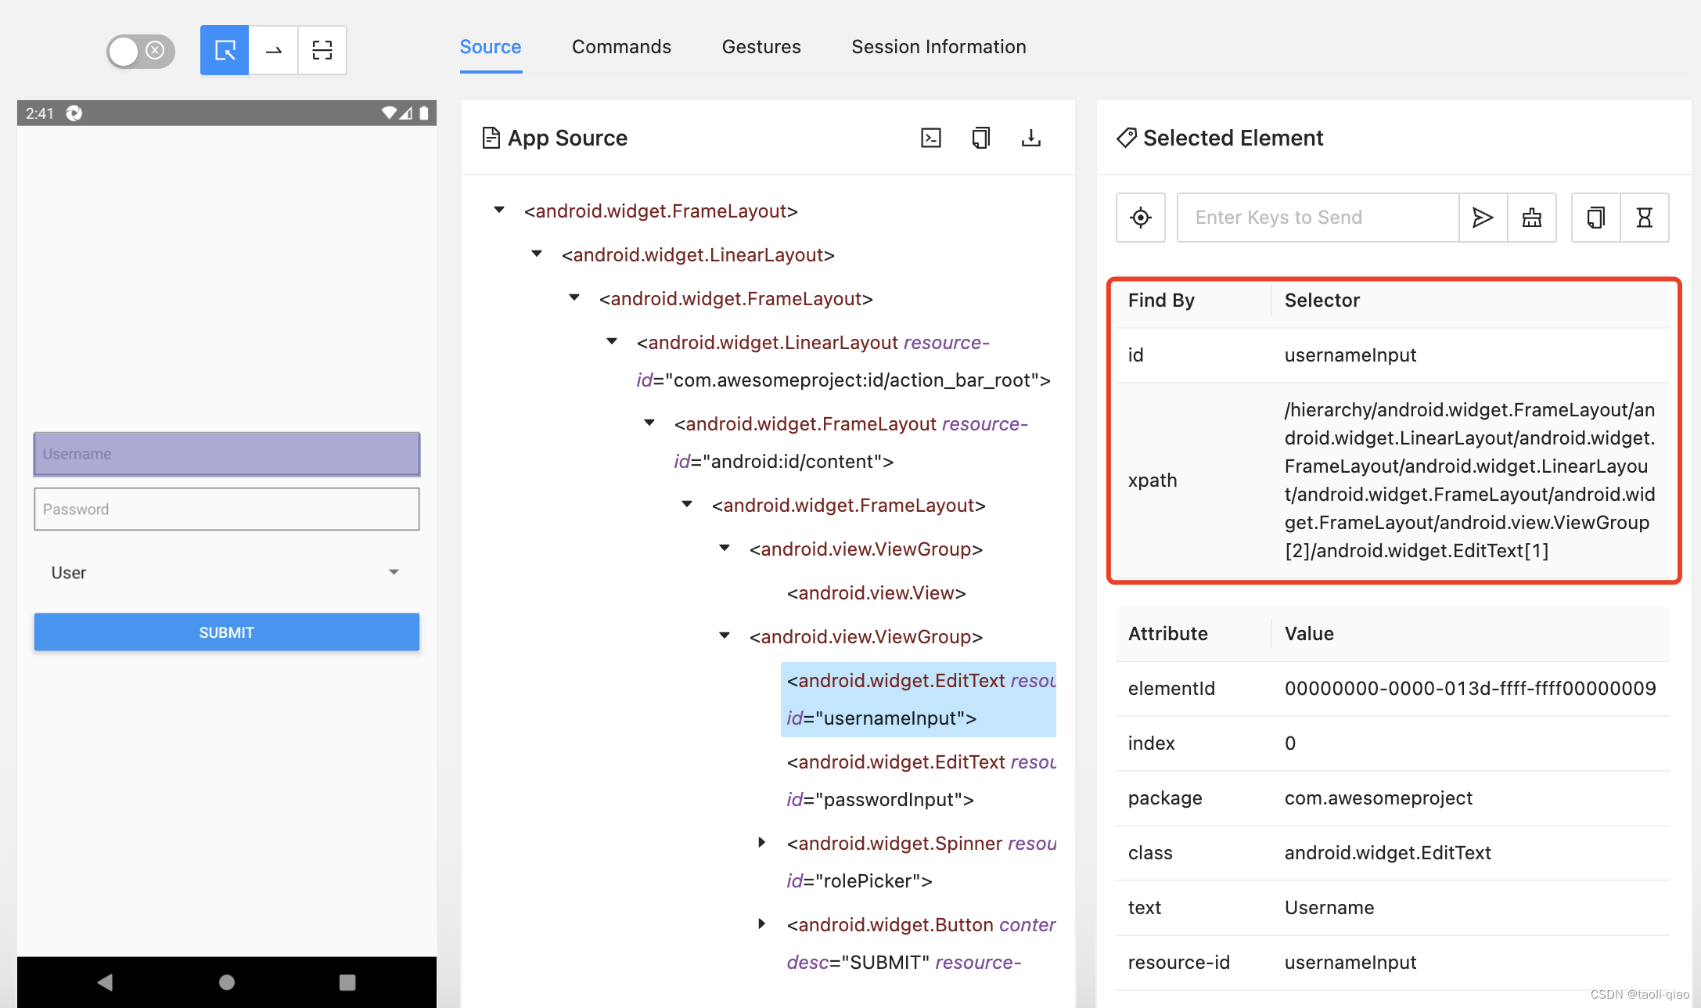Open the Commands tab
1701x1008 pixels.
[x=621, y=47]
